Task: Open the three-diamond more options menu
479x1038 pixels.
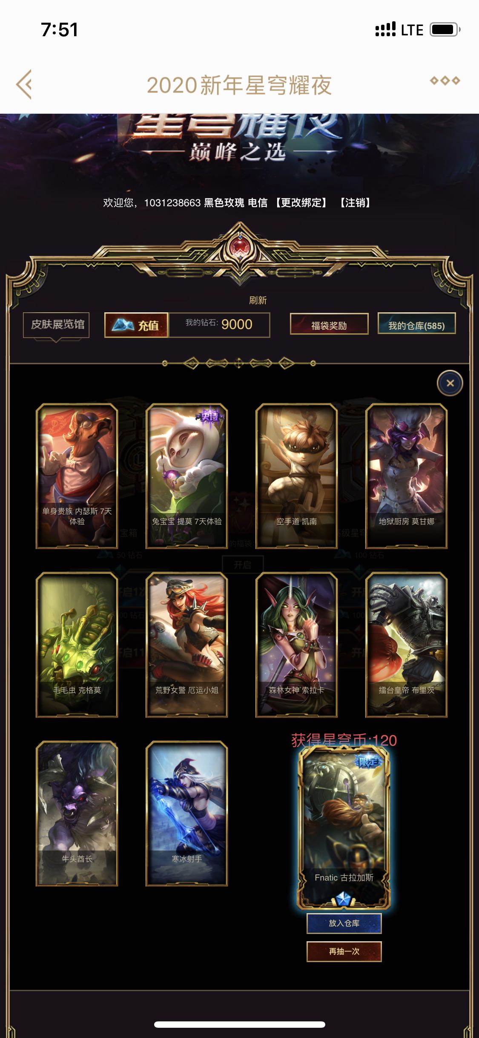Action: click(x=445, y=81)
